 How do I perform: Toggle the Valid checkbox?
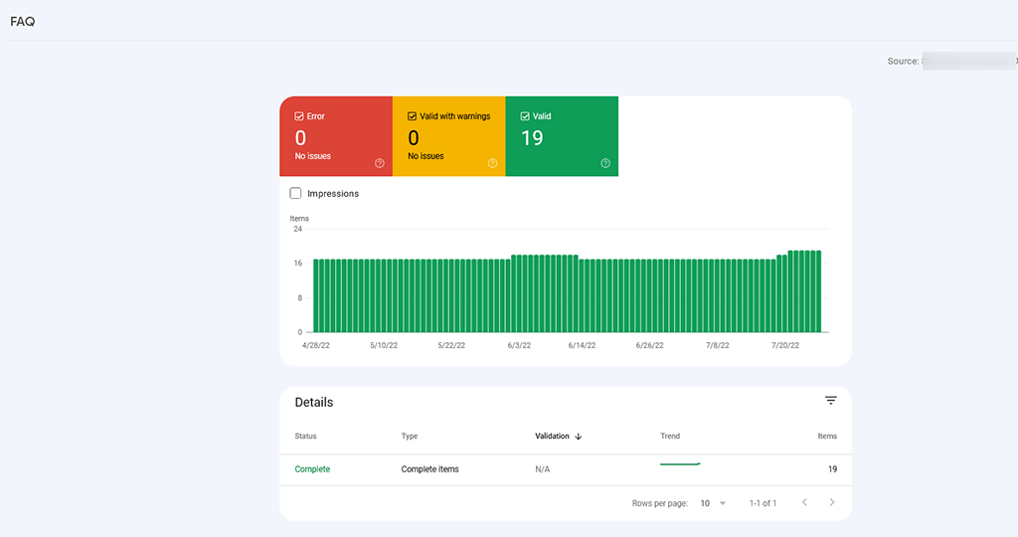click(525, 116)
